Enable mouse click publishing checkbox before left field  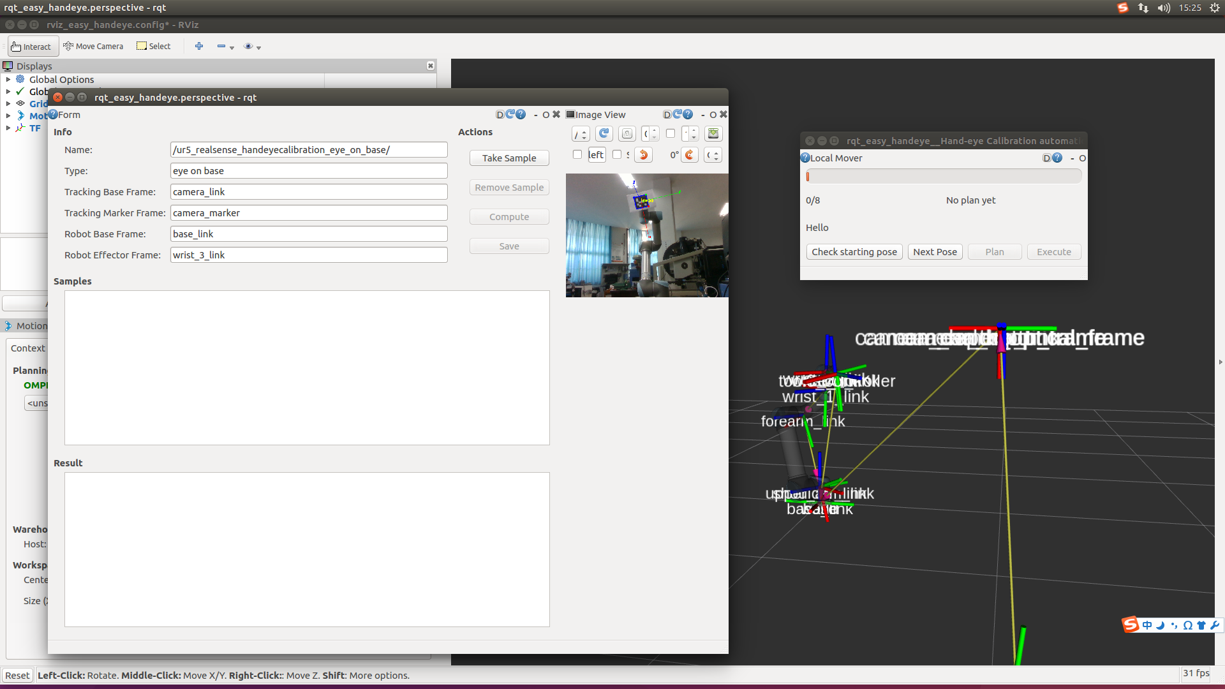pos(577,155)
